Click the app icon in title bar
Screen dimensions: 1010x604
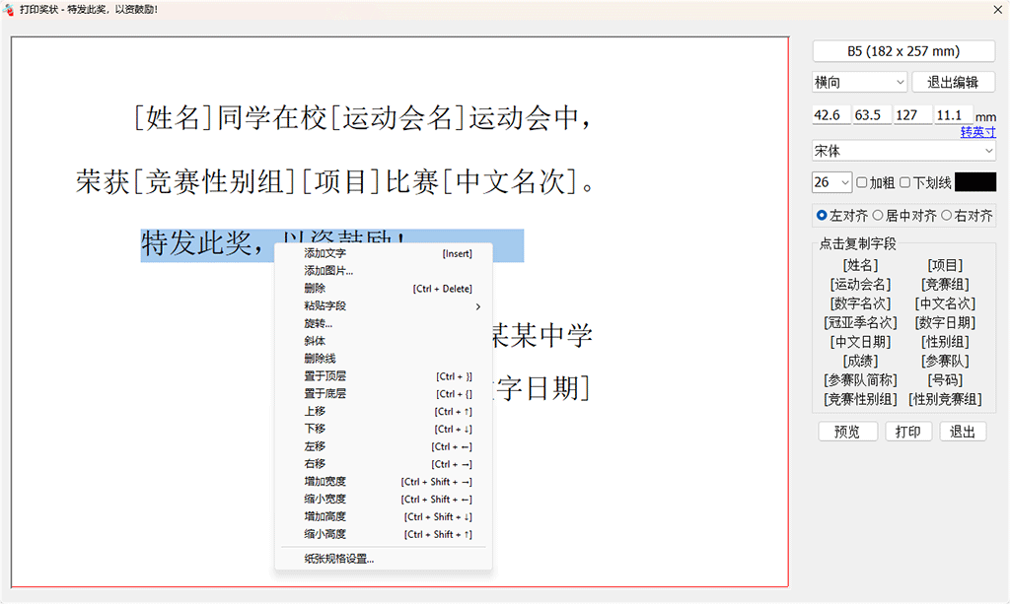click(8, 10)
